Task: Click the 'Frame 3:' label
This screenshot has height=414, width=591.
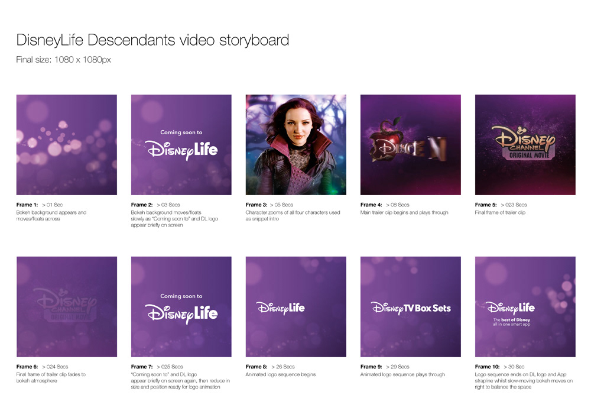Action: (x=256, y=205)
